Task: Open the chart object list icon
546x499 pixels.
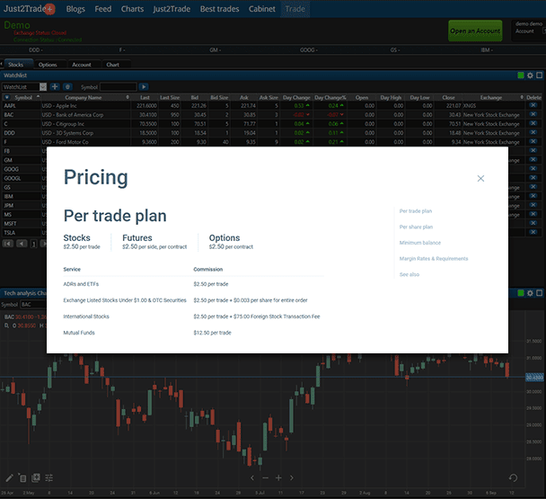Action: 22,477
